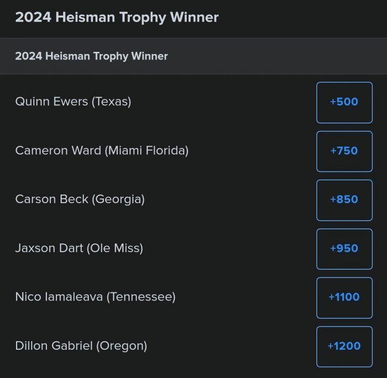
Task: Open the Dillon Gabriel player name
Action: tap(54, 346)
